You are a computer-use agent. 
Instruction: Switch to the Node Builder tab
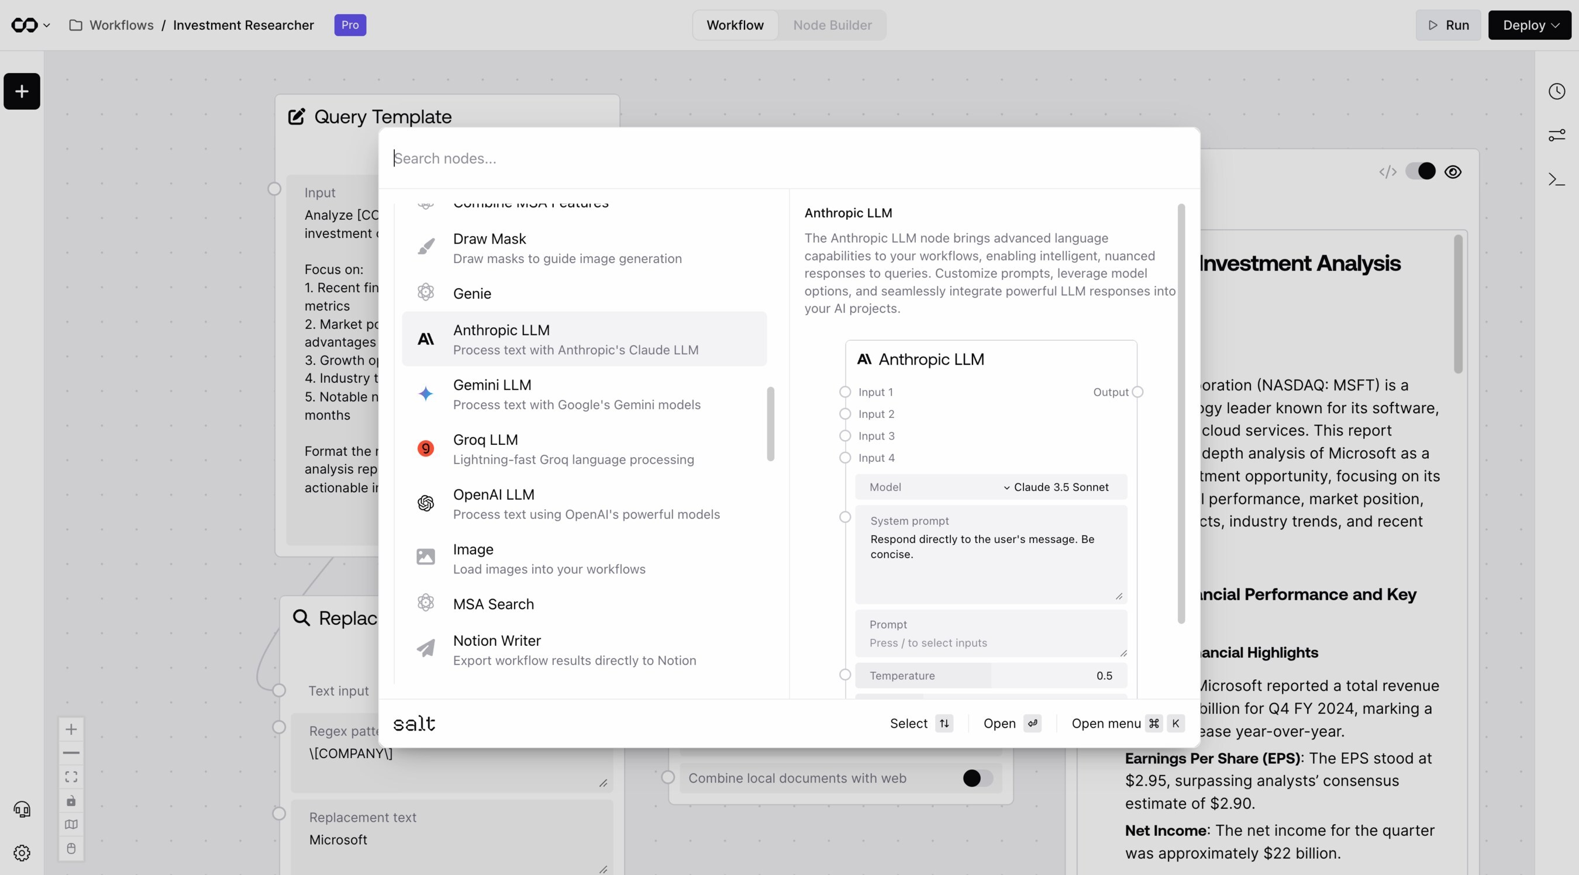click(832, 25)
